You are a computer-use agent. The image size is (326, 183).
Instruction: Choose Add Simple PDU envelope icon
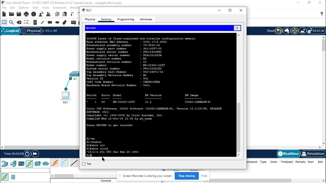pyautogui.click(x=74, y=22)
